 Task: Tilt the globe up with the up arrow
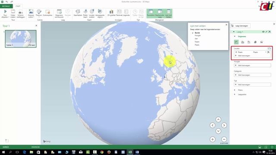tap(218, 120)
